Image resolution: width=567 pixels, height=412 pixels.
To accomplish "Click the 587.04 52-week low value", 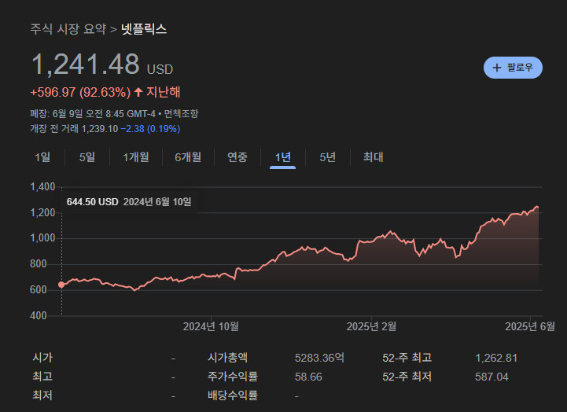I will click(492, 377).
